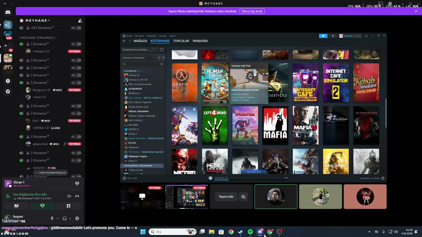
Task: Turn on camera in the voice panel
Action: 16,206
